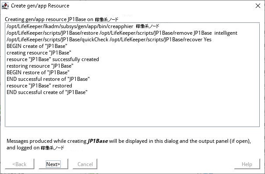Open Help for this dialog
The width and height of the screenshot is (265, 174).
point(247,164)
